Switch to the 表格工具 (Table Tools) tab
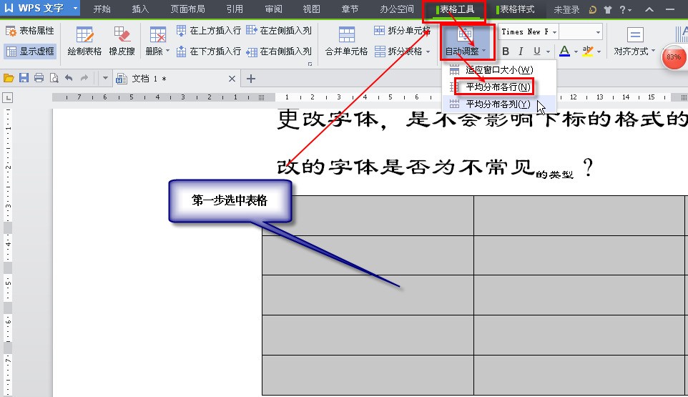The width and height of the screenshot is (688, 397). (x=455, y=9)
